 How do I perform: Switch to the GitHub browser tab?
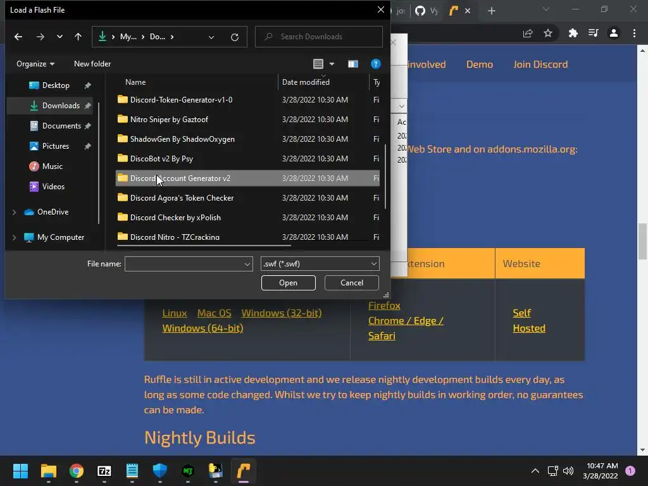point(427,11)
